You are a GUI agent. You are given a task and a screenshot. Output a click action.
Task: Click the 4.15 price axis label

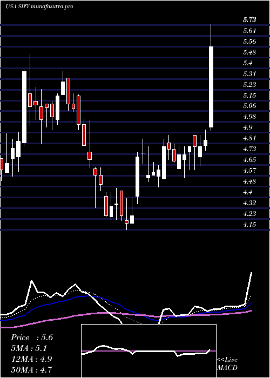(249, 225)
